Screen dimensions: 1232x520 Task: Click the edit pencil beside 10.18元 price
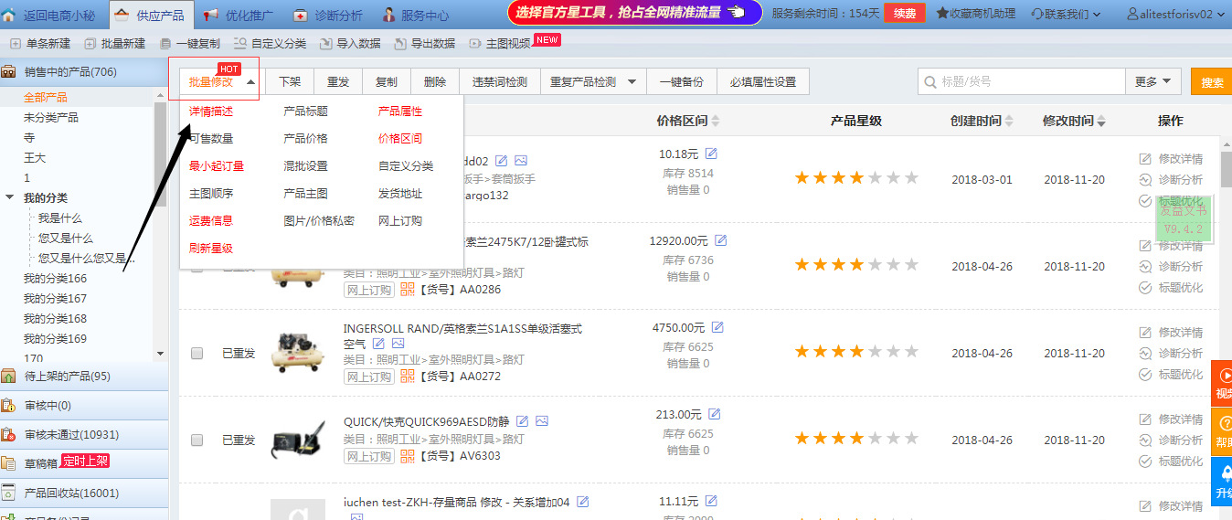pos(711,154)
